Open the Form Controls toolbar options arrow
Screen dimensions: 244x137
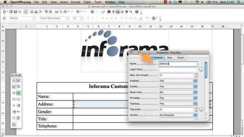point(16,75)
